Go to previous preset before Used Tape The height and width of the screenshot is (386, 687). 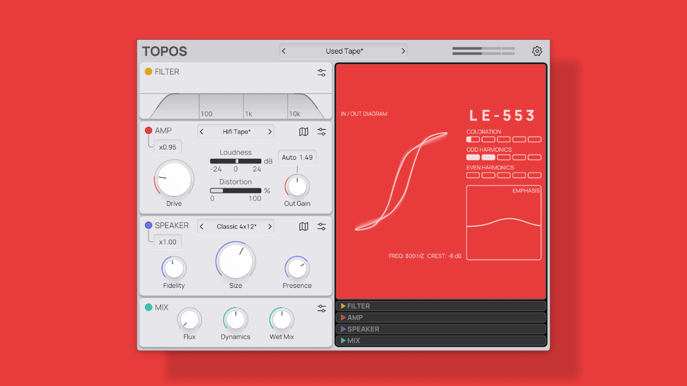point(284,51)
